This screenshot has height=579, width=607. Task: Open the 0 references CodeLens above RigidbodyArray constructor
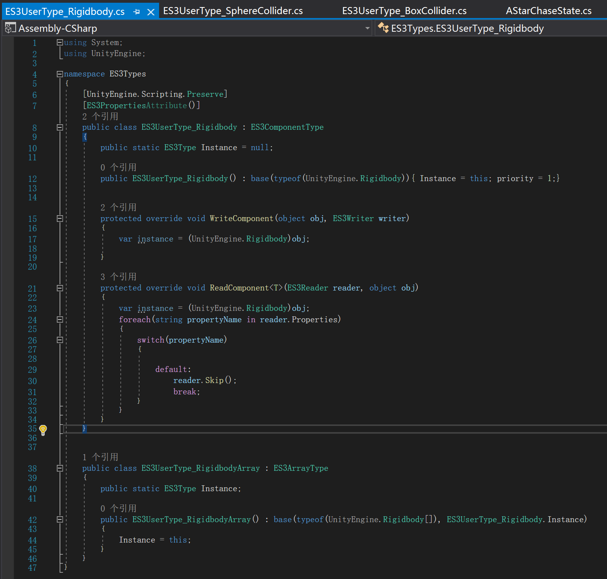[x=118, y=508]
